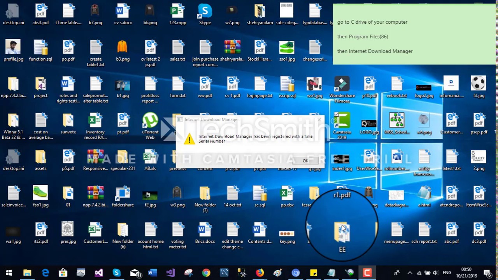This screenshot has height=280, width=498.
Task: Select the foldershare desktop icon
Action: click(123, 196)
